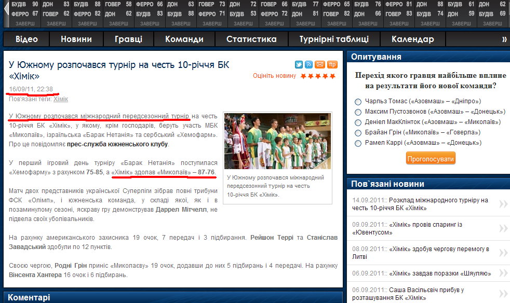Select Максим Пустозвонов poll option
Viewport: 510px width, 303px height.
click(358, 112)
